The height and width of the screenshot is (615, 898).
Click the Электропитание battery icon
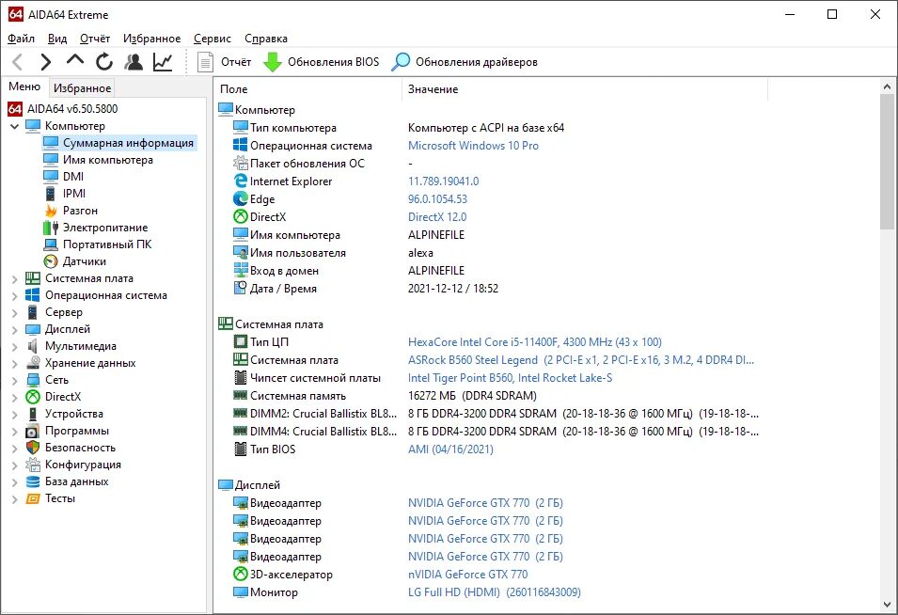tap(51, 228)
